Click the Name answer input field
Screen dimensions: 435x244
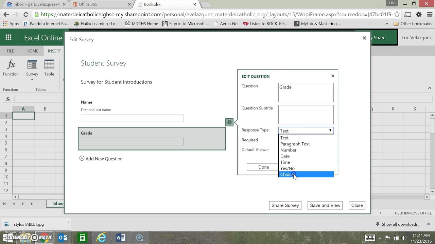132,118
